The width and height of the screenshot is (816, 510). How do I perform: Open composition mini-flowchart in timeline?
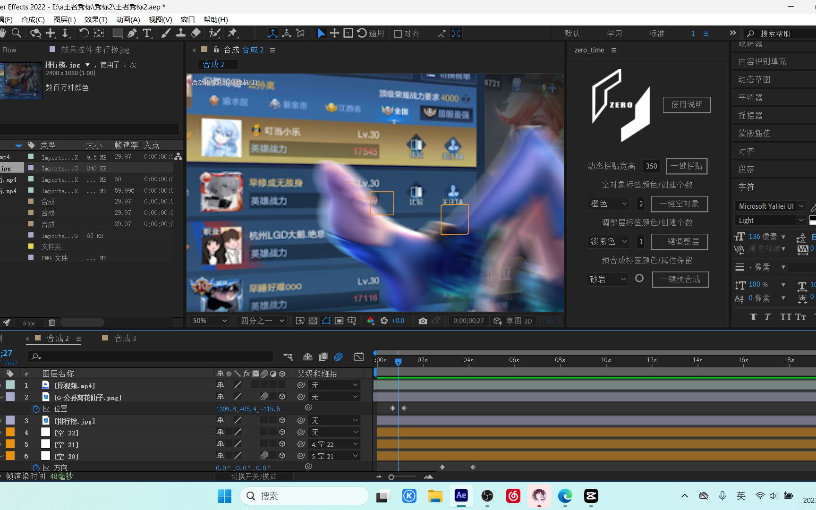(x=288, y=357)
